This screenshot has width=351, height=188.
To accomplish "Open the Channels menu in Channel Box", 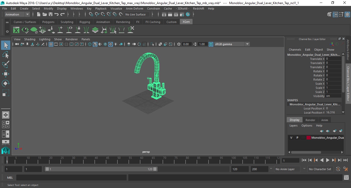I will 295,50.
